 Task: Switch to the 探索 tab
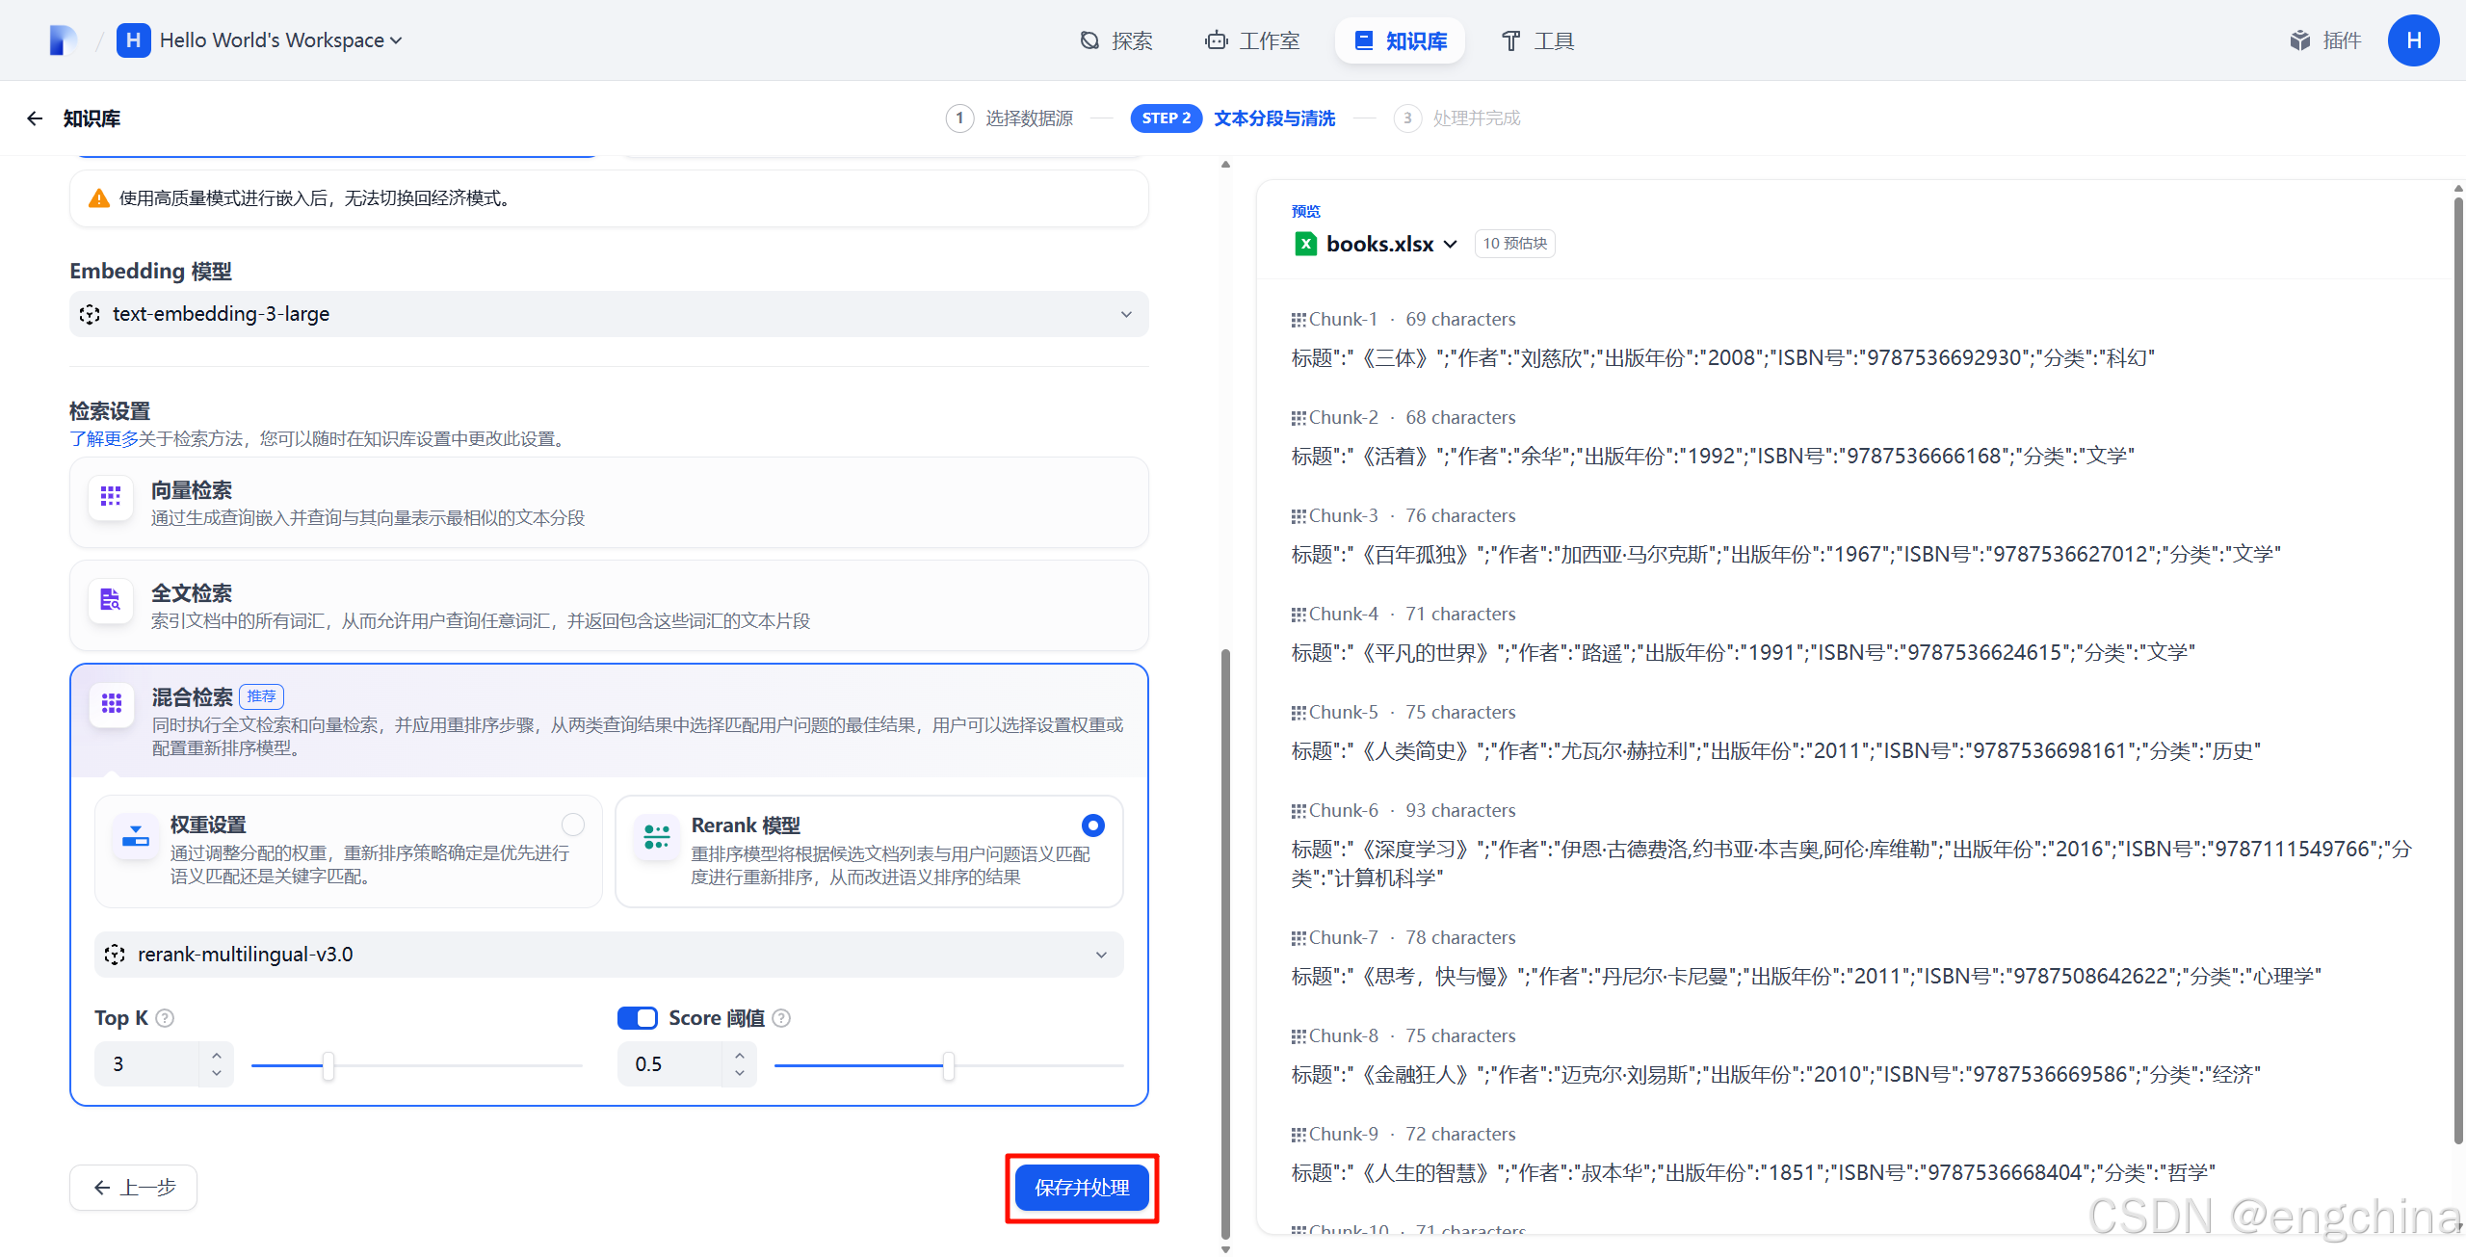pos(1115,40)
